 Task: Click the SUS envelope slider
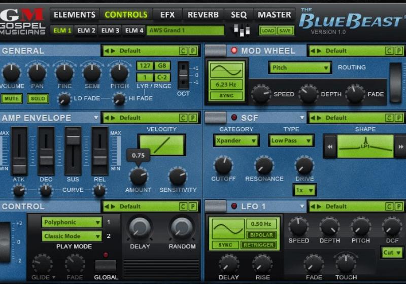pyautogui.click(x=73, y=151)
